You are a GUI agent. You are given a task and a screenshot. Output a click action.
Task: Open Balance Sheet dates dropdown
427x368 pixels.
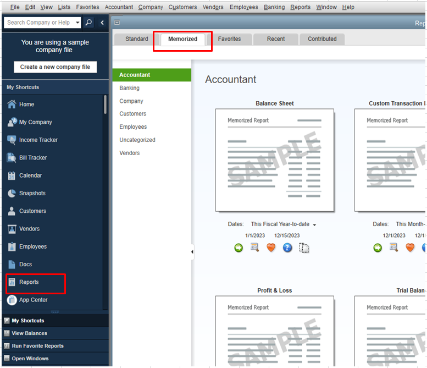pos(314,224)
